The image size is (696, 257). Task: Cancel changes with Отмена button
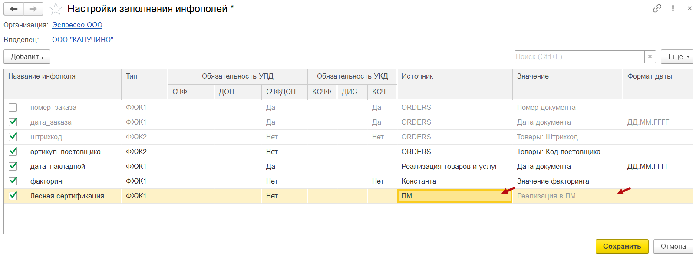pyautogui.click(x=673, y=246)
